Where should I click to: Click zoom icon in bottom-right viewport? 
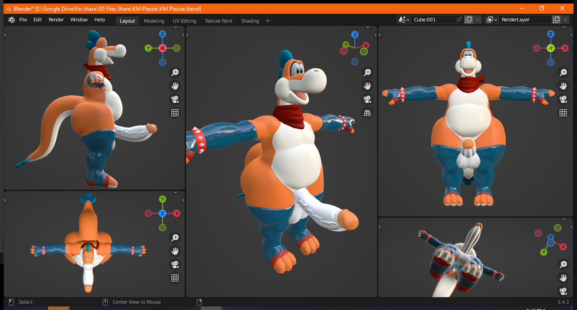(x=563, y=264)
